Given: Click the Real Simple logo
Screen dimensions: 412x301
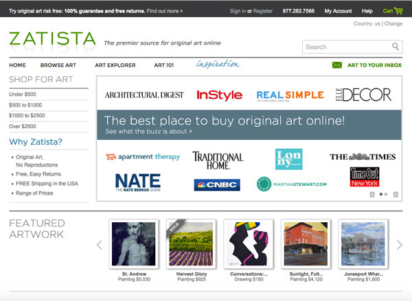Looking at the screenshot, I should tap(290, 95).
